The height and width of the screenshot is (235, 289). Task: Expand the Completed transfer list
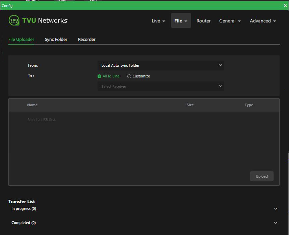pyautogui.click(x=276, y=223)
